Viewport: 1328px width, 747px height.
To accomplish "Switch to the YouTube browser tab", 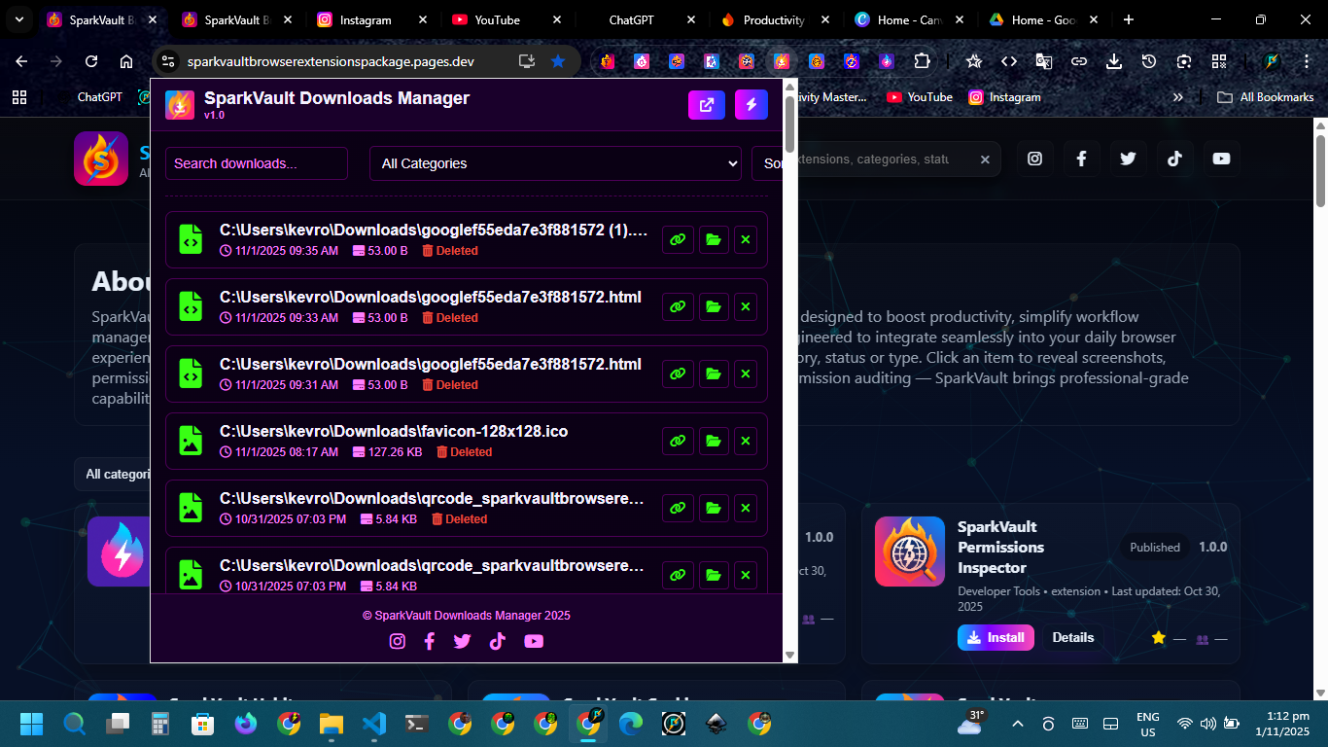I will tap(497, 19).
